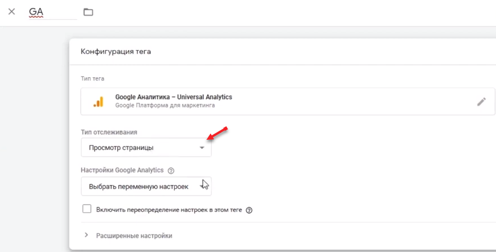Close the tag editor with the X icon

click(x=11, y=12)
